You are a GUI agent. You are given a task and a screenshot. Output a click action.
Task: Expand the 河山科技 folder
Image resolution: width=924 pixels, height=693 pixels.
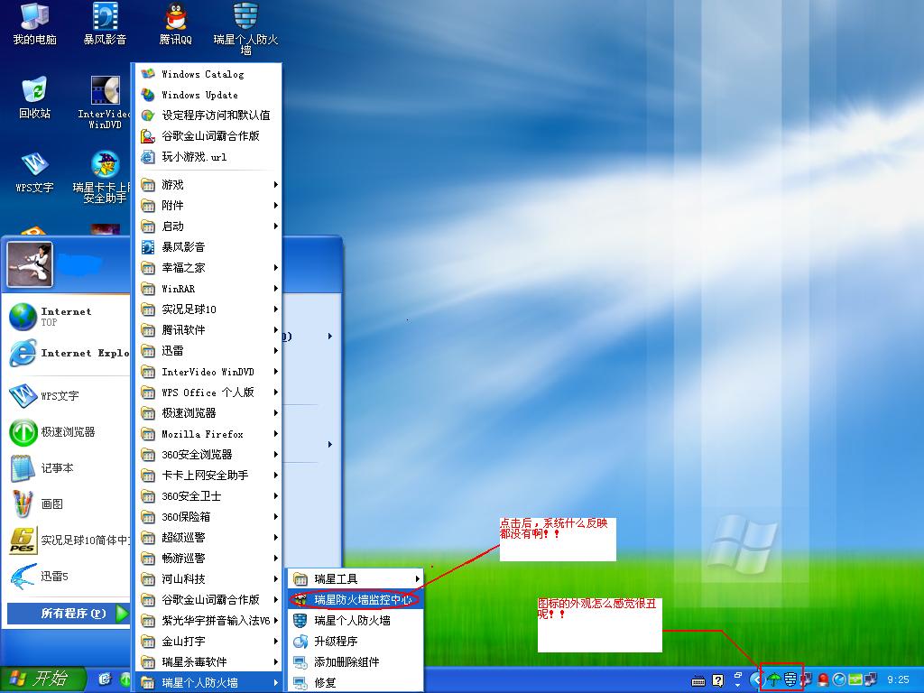pos(208,578)
